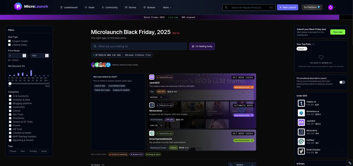This screenshot has height=166, width=353.
Task: Click the sort direction icon beside Newest
Action: (231, 165)
